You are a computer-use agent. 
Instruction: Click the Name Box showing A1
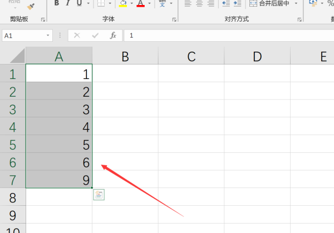tap(24, 36)
